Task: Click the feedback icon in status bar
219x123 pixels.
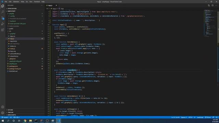Action: (x=213, y=118)
